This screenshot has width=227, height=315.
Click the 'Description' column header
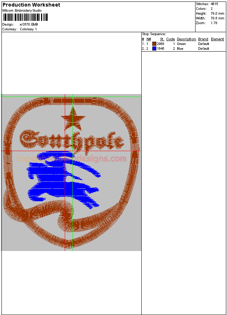click(x=186, y=39)
